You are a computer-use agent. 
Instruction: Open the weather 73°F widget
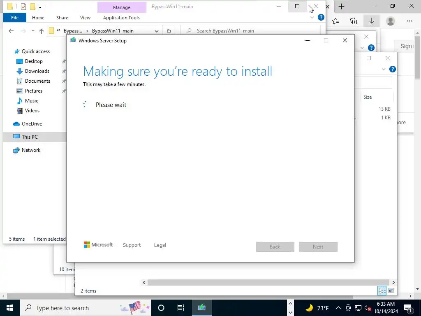(317, 308)
